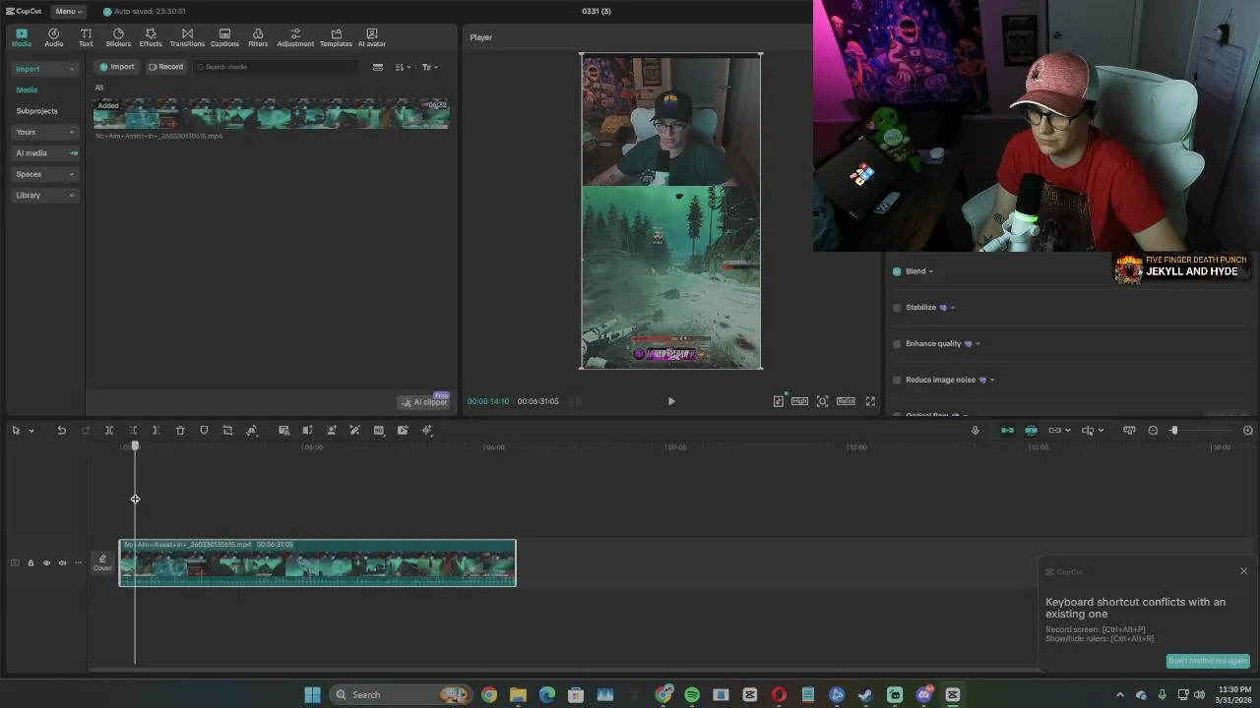Screen dimensions: 1260x708
Task: Open the media sort dropdown
Action: pos(403,67)
